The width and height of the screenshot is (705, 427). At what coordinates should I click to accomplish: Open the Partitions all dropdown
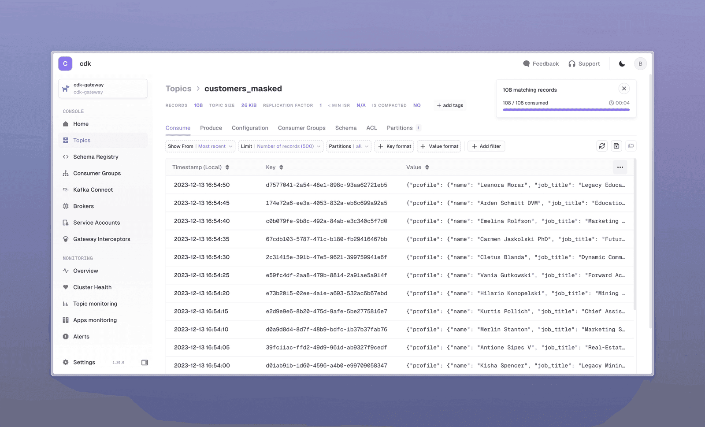tap(349, 146)
